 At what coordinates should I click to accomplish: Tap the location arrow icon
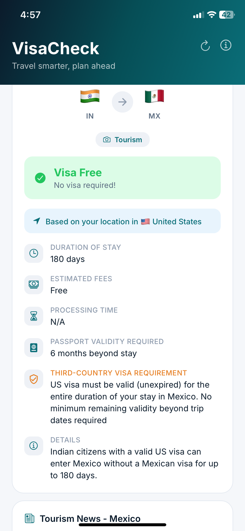click(37, 221)
